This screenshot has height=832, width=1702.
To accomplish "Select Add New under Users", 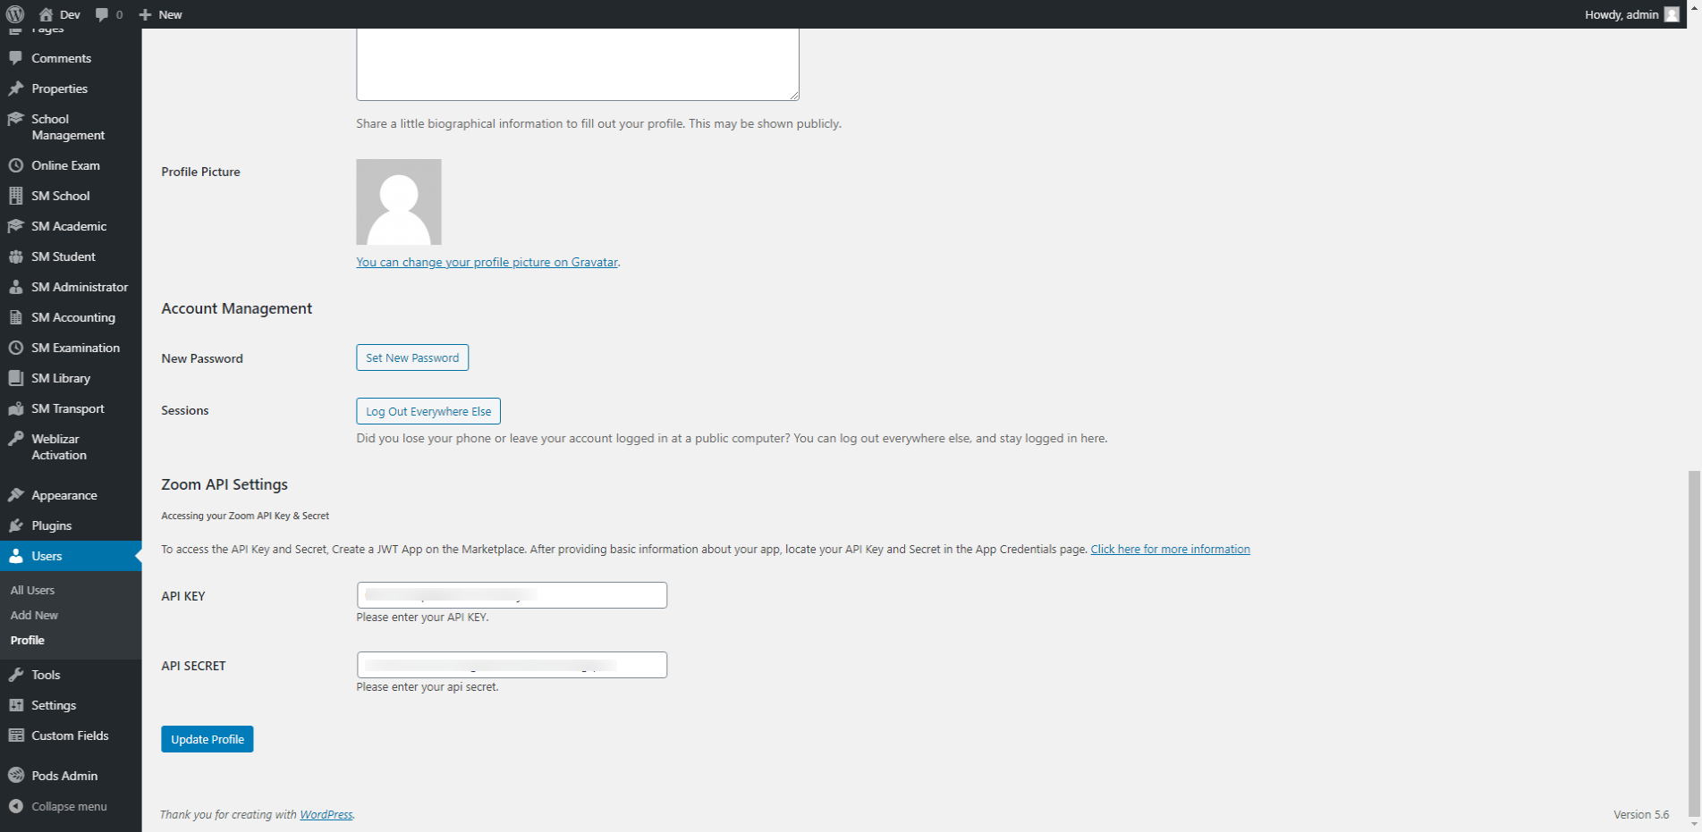I will 34,615.
